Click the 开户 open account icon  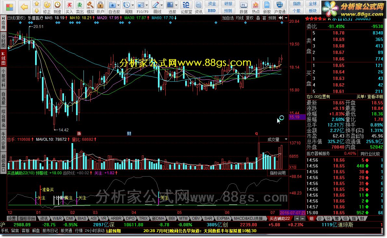click(100, 7)
